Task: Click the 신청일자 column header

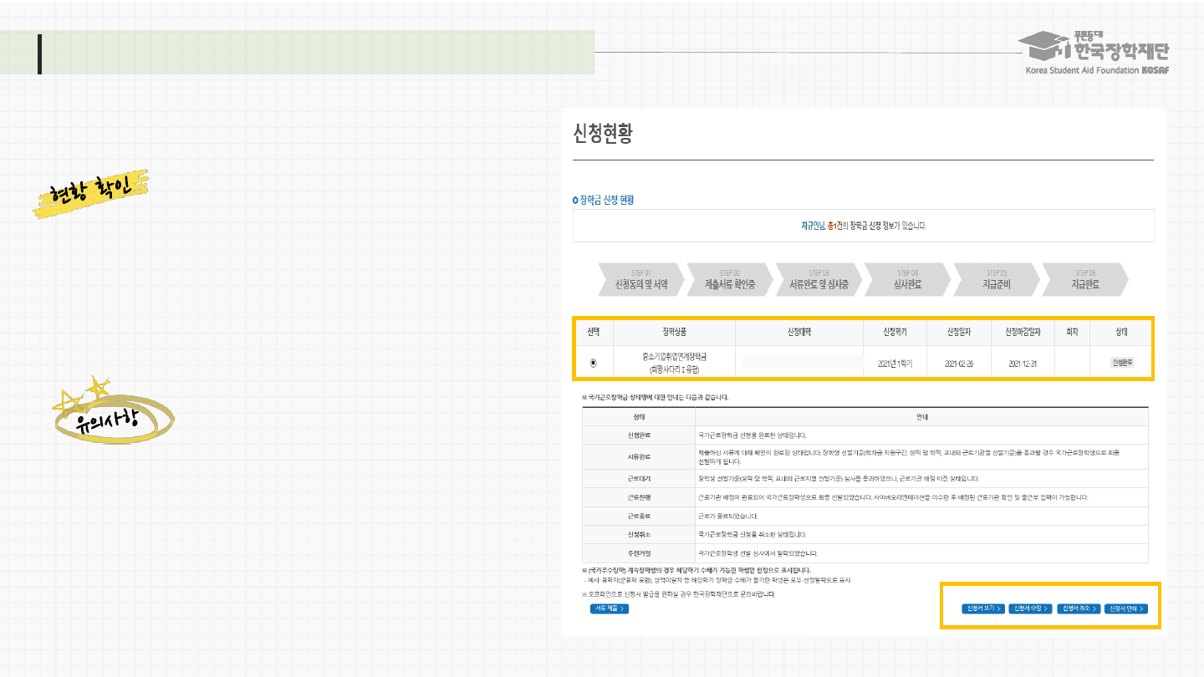Action: [959, 332]
